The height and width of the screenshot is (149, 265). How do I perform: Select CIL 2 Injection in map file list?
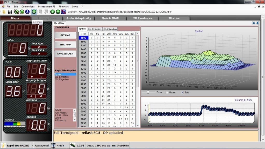[62, 79]
